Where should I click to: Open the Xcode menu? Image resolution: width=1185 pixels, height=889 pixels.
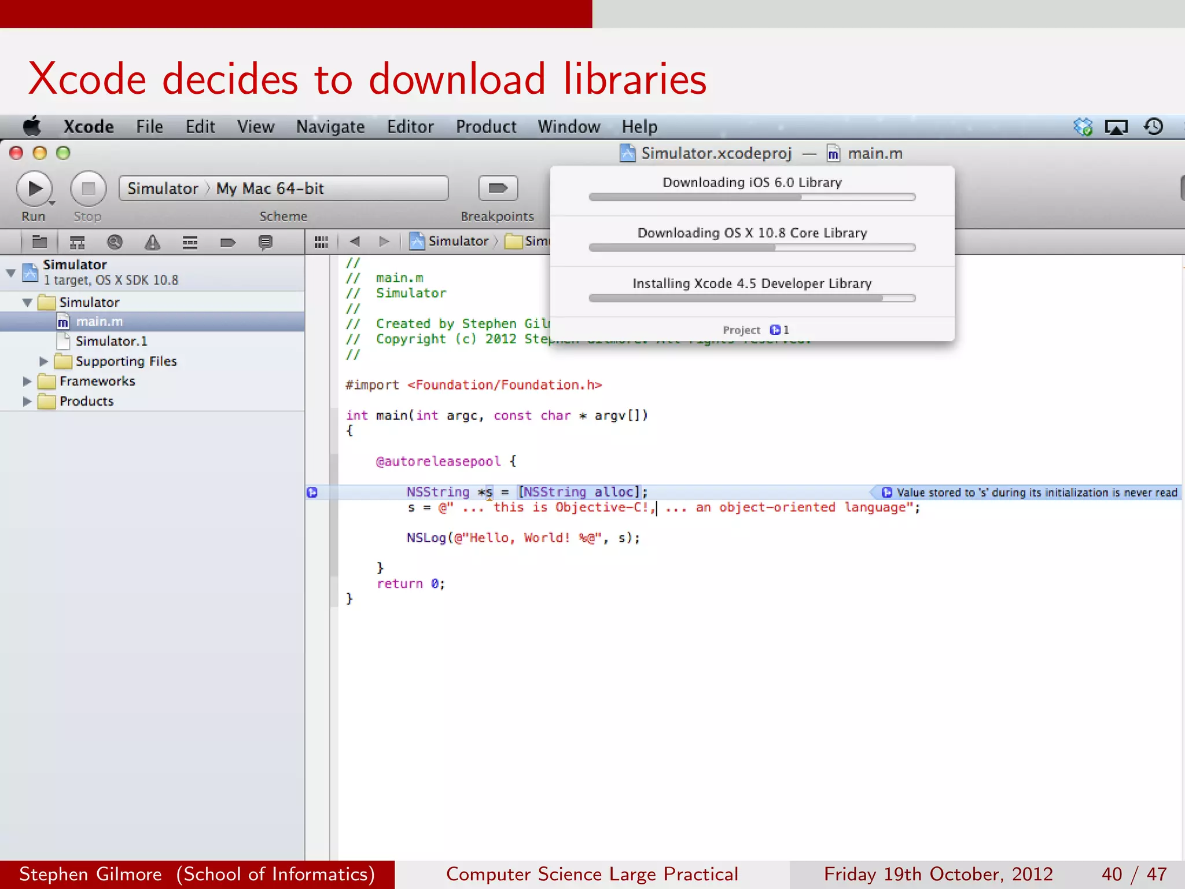point(89,126)
